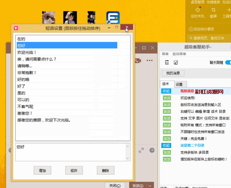231x188 pixels.
Task: Collapse 这是第二个目录 using 收起 button
Action: tap(166, 145)
